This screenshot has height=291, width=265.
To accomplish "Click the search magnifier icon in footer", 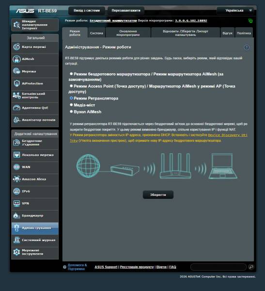I will pos(251,267).
